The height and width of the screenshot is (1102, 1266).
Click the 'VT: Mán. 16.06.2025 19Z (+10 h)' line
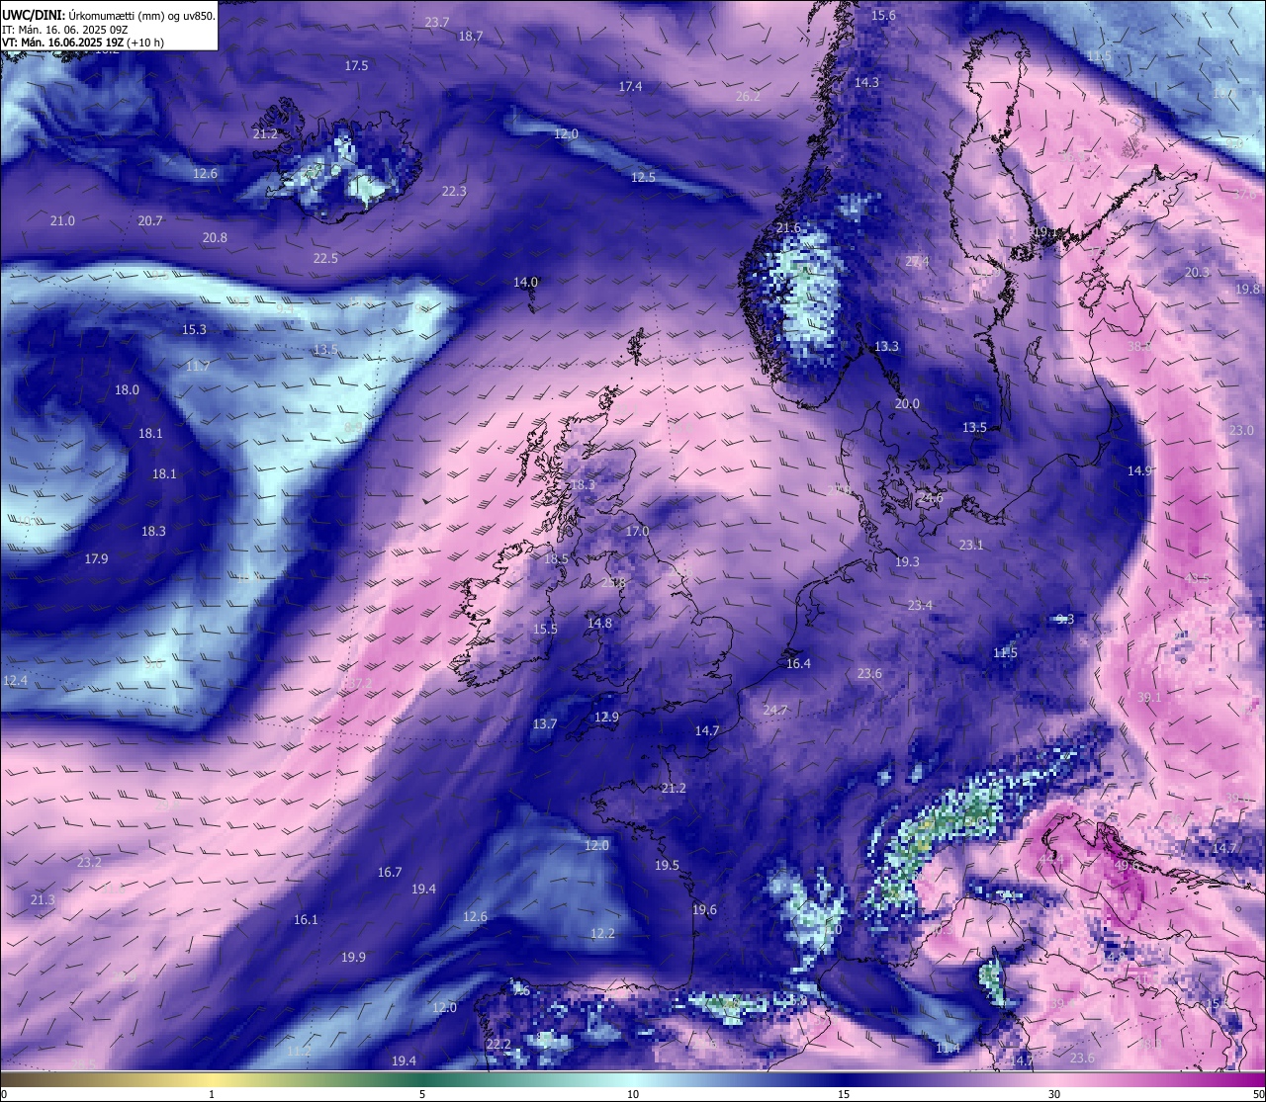(83, 42)
